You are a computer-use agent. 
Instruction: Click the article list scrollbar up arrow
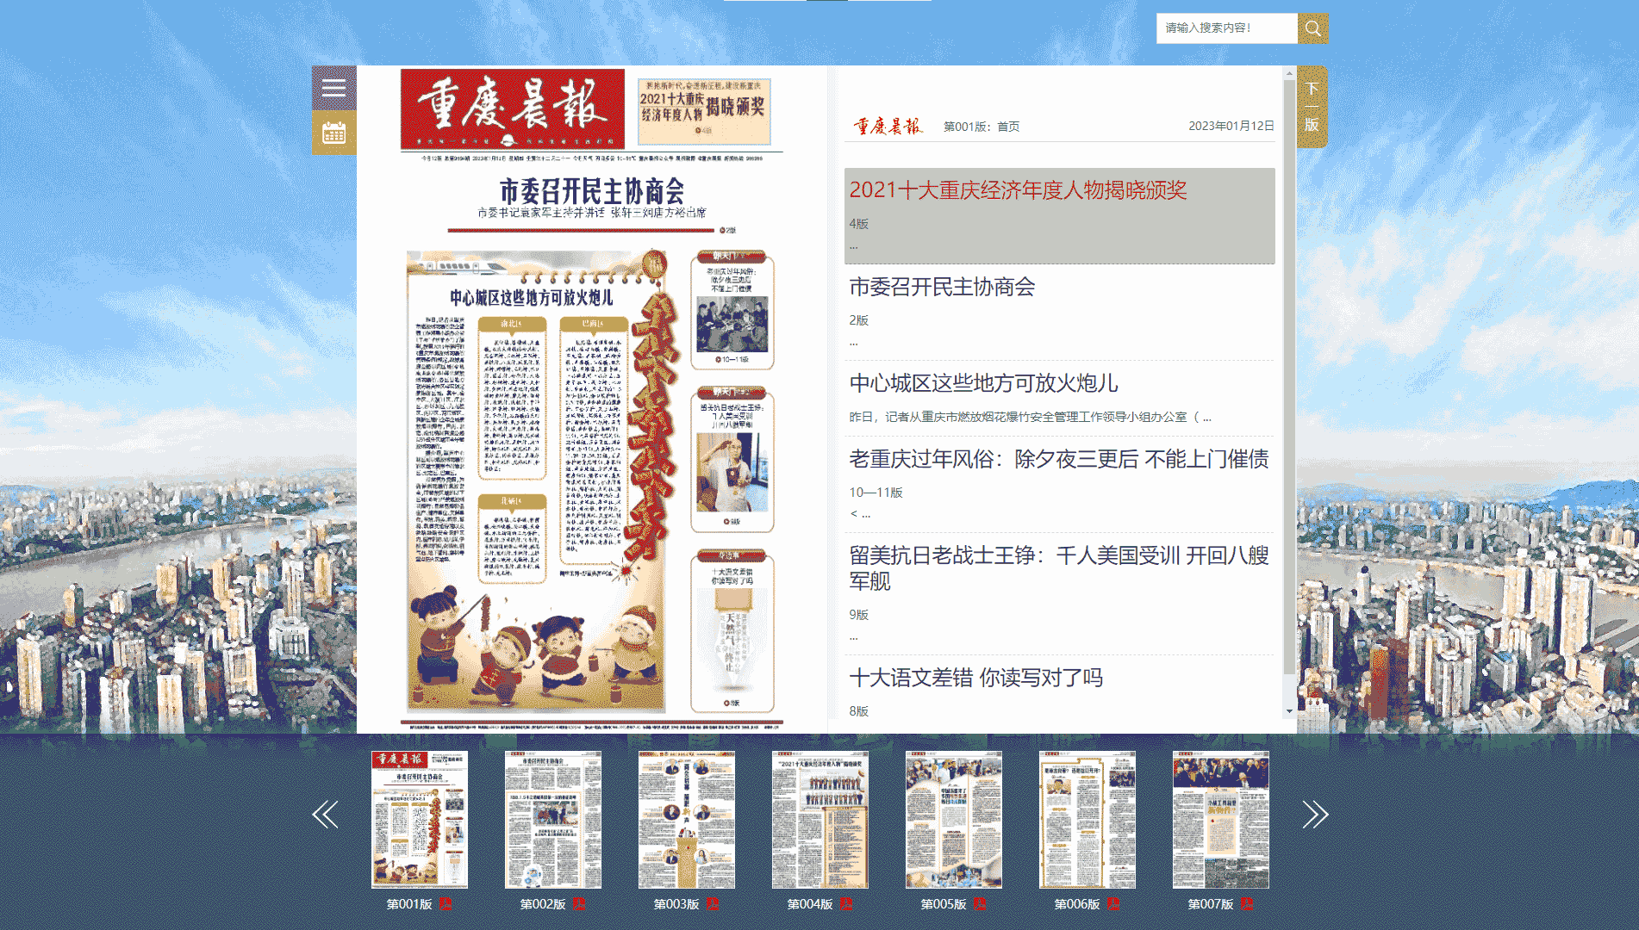(x=1289, y=73)
